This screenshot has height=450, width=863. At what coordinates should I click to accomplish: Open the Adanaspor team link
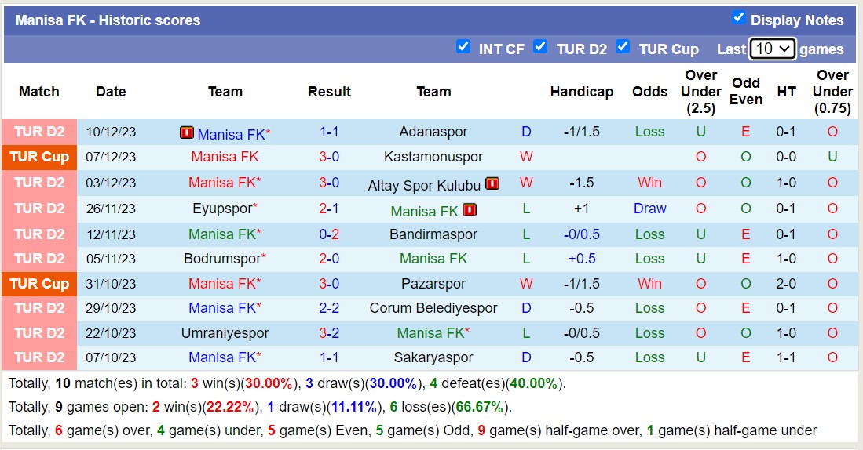tap(433, 132)
